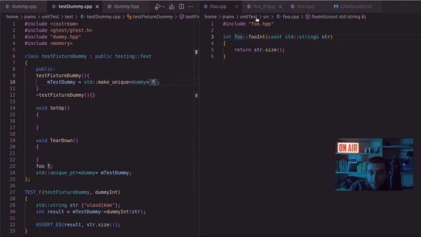Click '#include <gtest/gtest.h>' on line 2

tap(59, 30)
